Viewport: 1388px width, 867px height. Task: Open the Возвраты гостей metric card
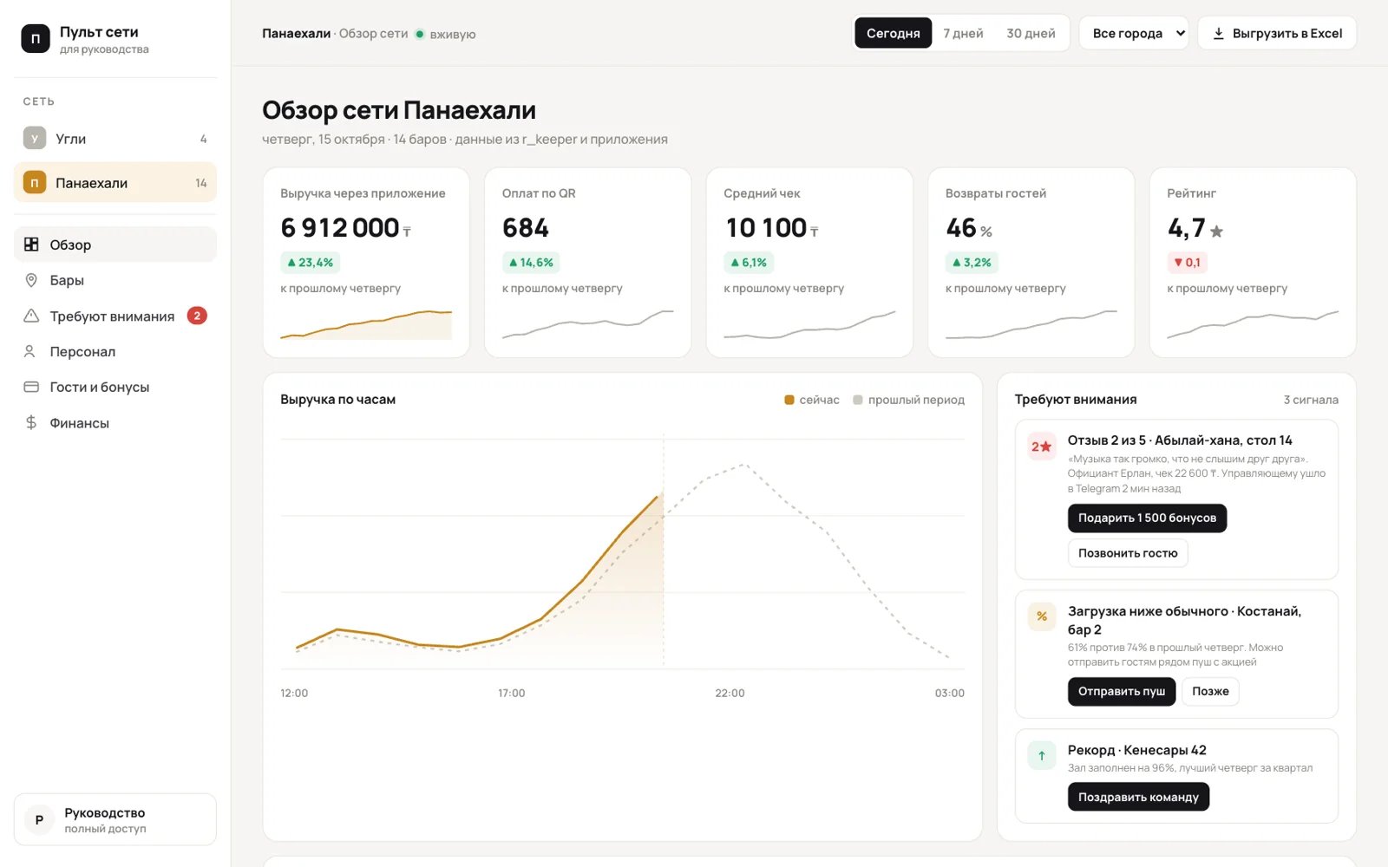1031,263
